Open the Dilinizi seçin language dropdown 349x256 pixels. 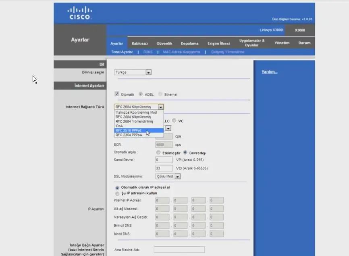click(x=148, y=72)
